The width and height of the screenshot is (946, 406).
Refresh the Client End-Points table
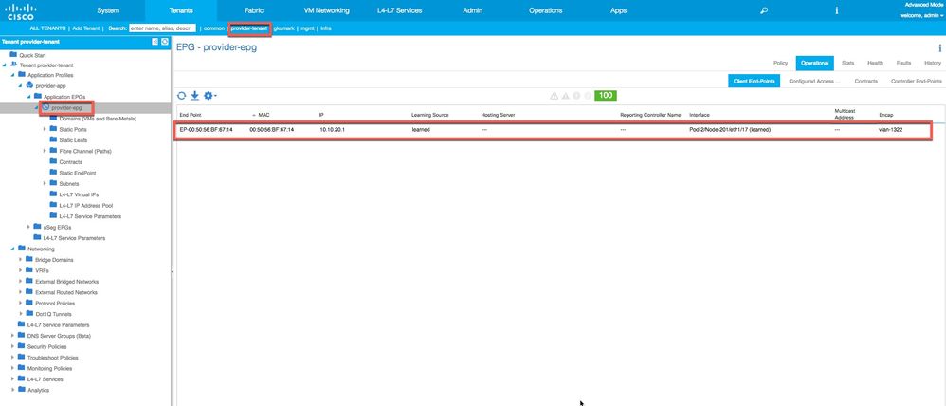point(182,96)
